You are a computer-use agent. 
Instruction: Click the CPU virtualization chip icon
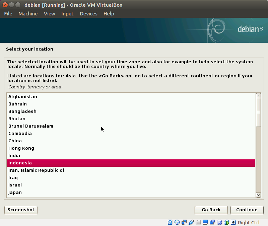pyautogui.click(x=219, y=222)
